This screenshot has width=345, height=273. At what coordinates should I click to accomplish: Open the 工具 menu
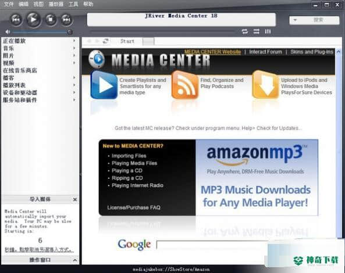tap(73, 4)
